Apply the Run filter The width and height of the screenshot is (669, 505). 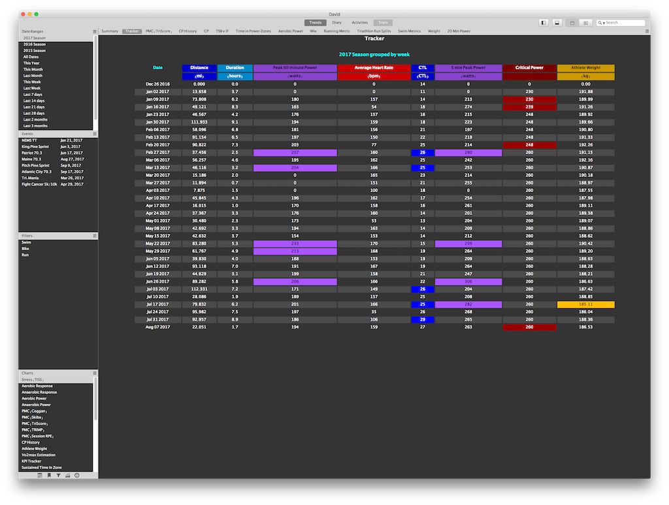(x=25, y=255)
